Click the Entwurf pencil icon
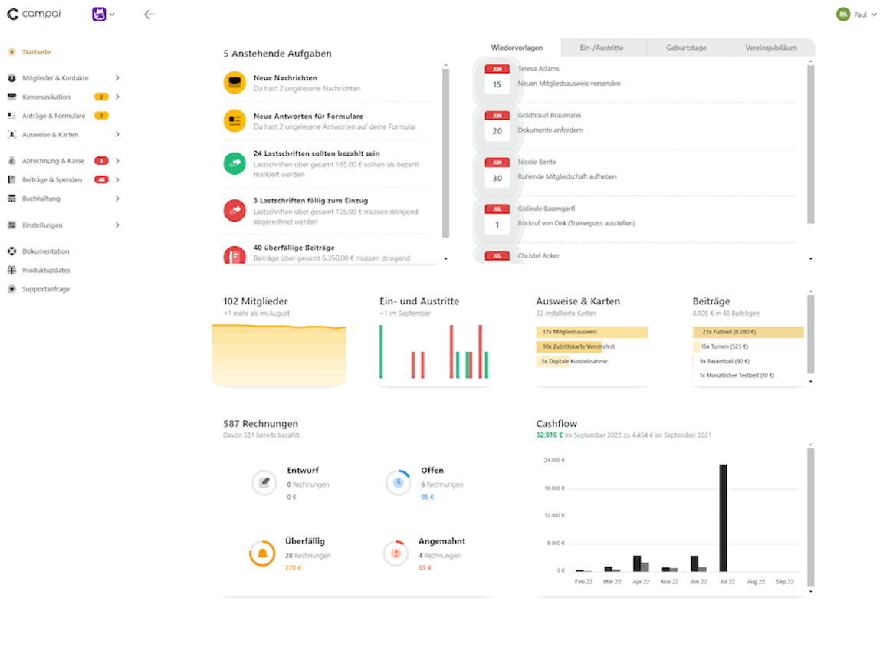The width and height of the screenshot is (883, 647). tap(264, 482)
